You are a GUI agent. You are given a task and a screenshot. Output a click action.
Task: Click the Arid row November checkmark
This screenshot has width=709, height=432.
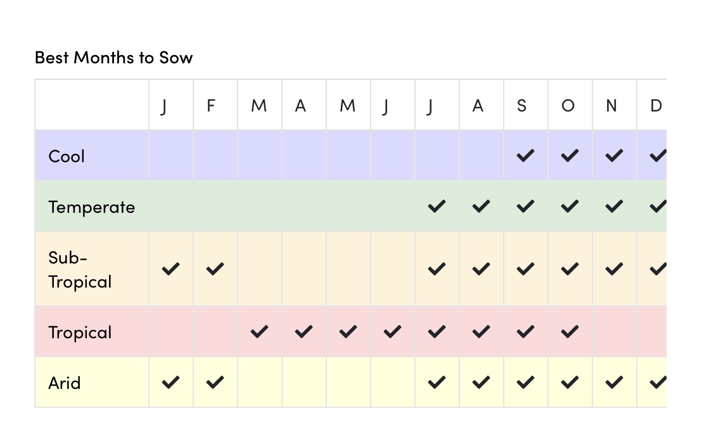click(x=613, y=382)
